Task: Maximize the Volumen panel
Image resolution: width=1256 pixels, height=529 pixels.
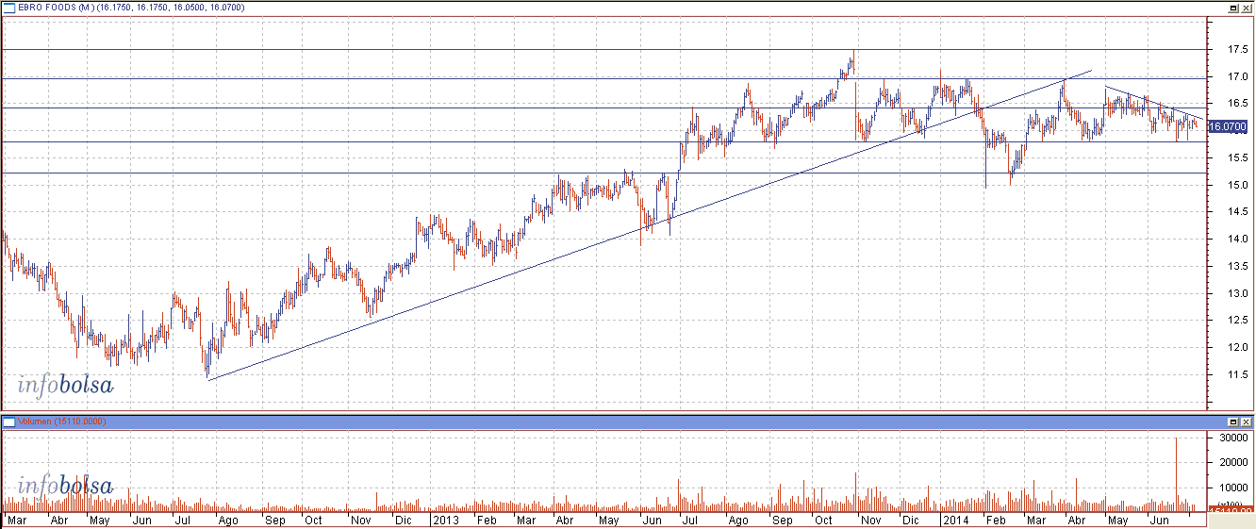Action: click(1233, 421)
